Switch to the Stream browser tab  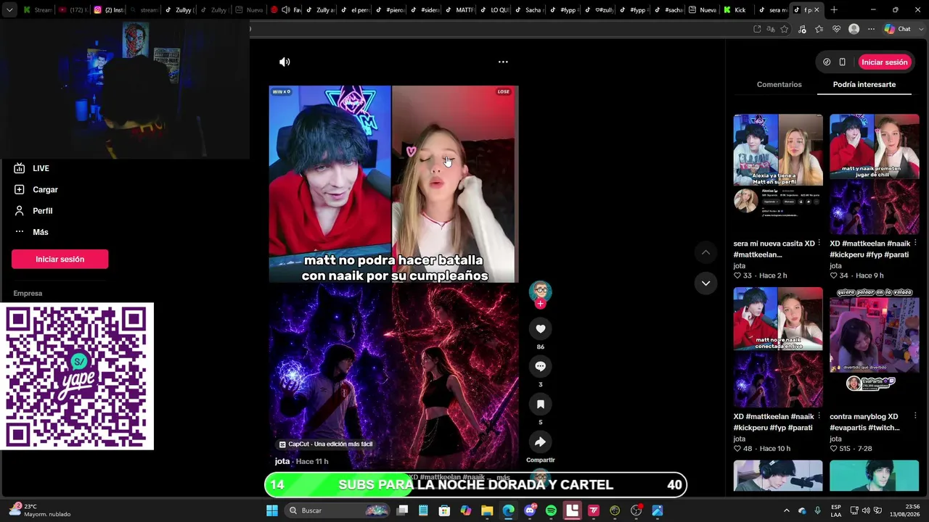(37, 10)
